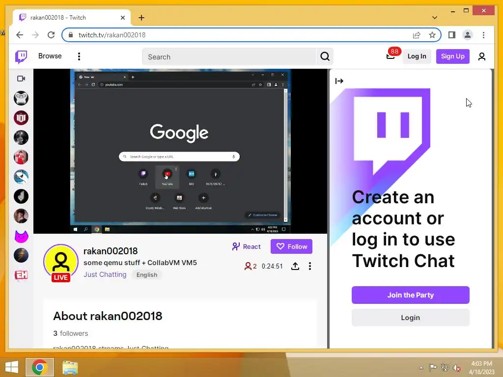This screenshot has width=503, height=377.
Task: Open the Chrome profile avatar button
Action: [x=468, y=35]
